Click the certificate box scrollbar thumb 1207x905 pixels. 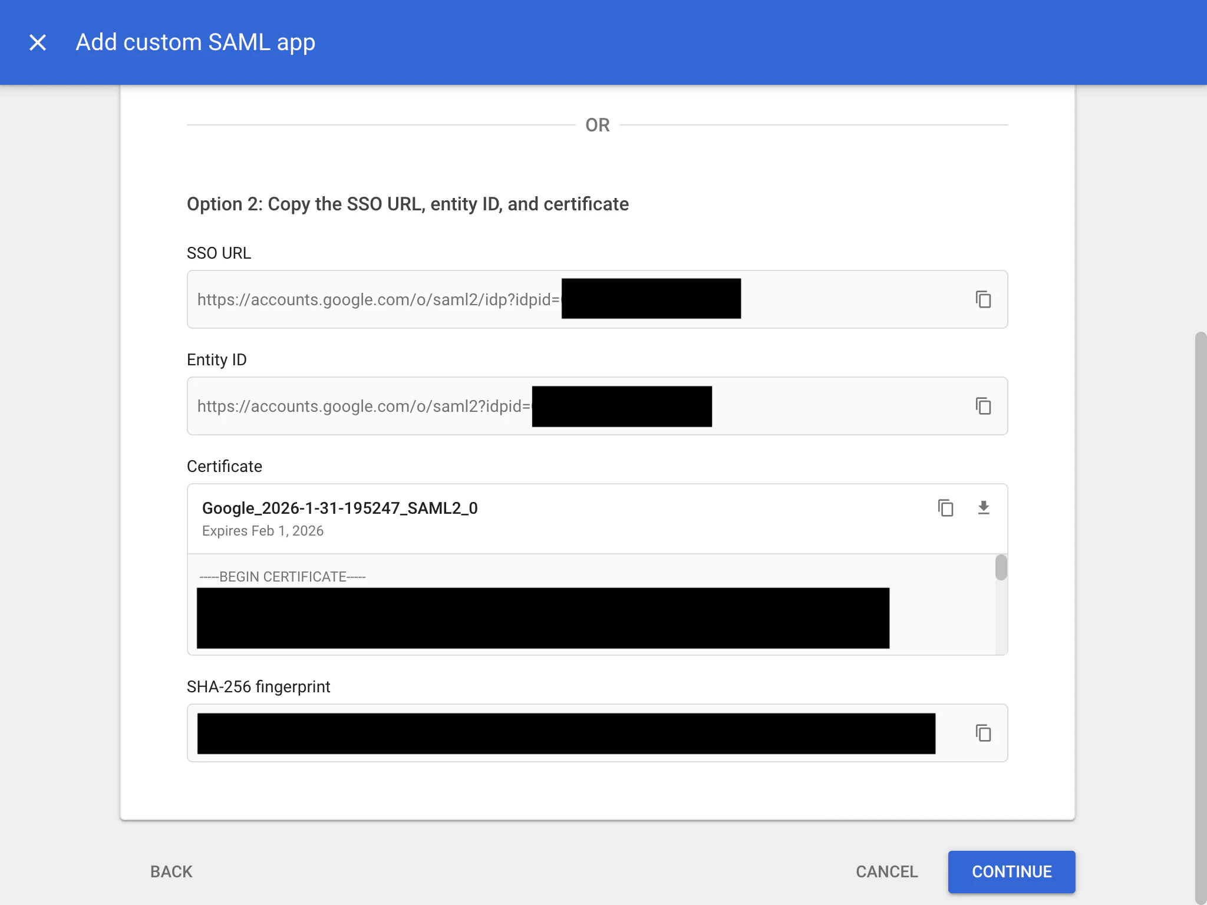(1001, 567)
